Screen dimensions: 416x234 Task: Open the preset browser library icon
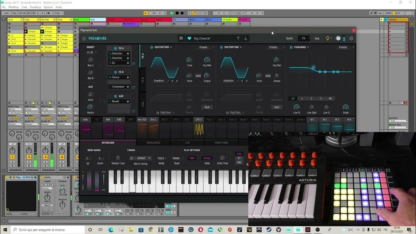[x=181, y=38]
